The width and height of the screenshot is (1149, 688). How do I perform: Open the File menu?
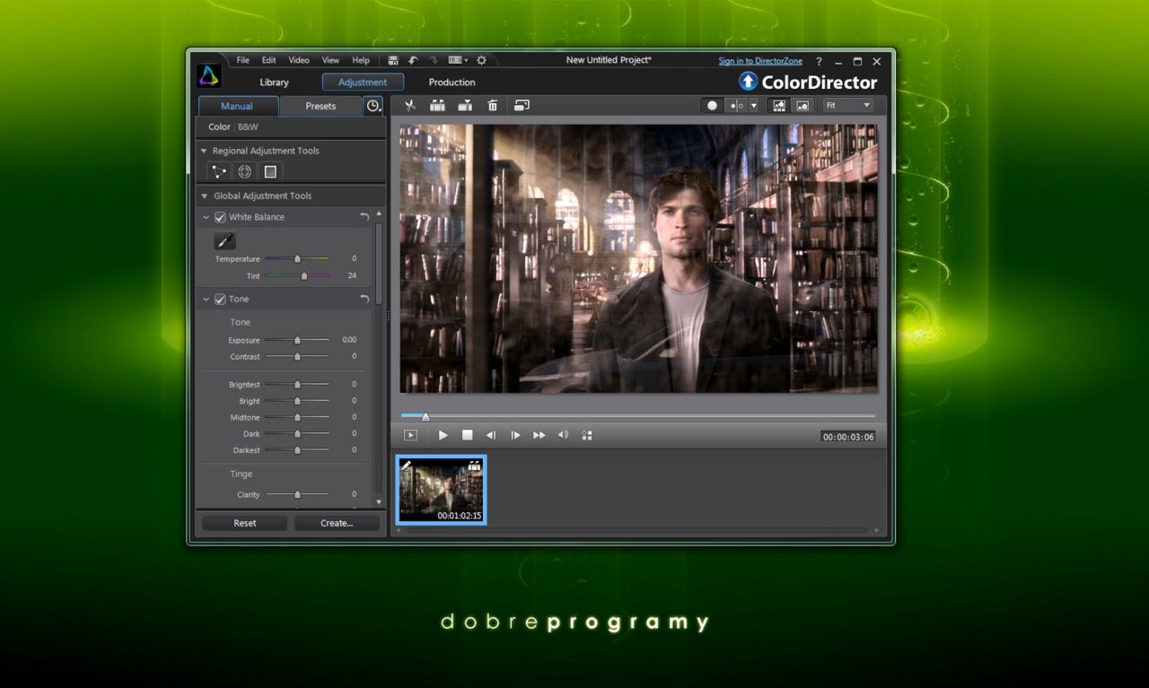pos(242,60)
